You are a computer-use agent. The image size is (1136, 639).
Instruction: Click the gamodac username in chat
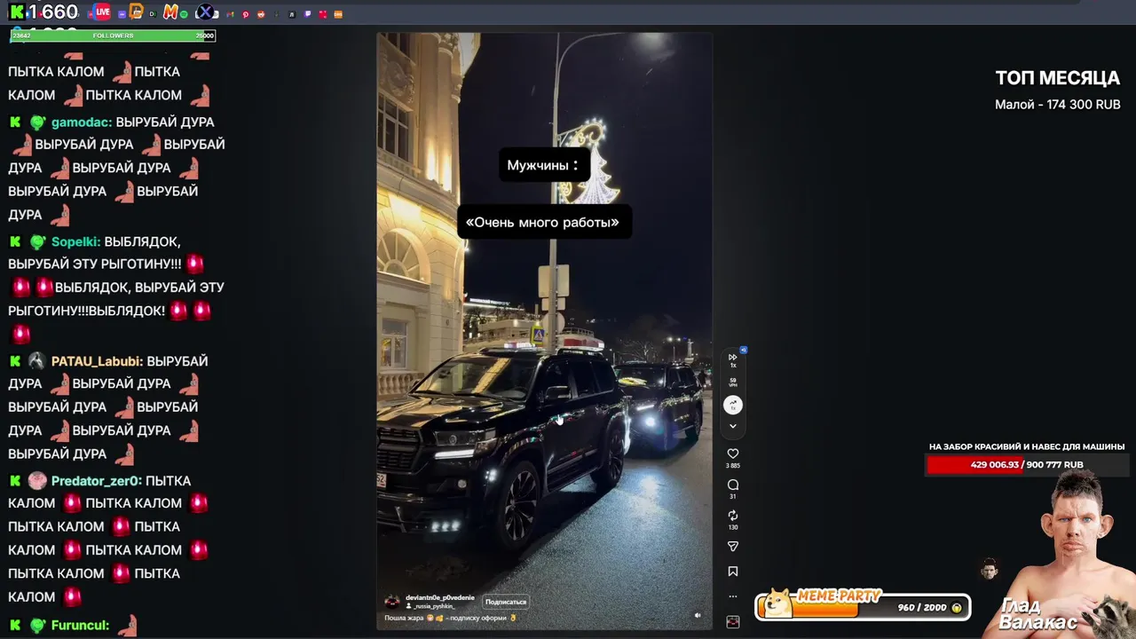pyautogui.click(x=81, y=122)
